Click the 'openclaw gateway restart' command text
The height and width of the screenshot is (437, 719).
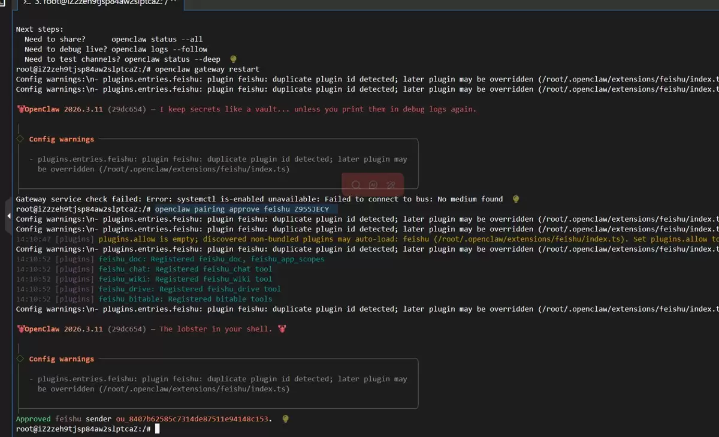tap(207, 70)
